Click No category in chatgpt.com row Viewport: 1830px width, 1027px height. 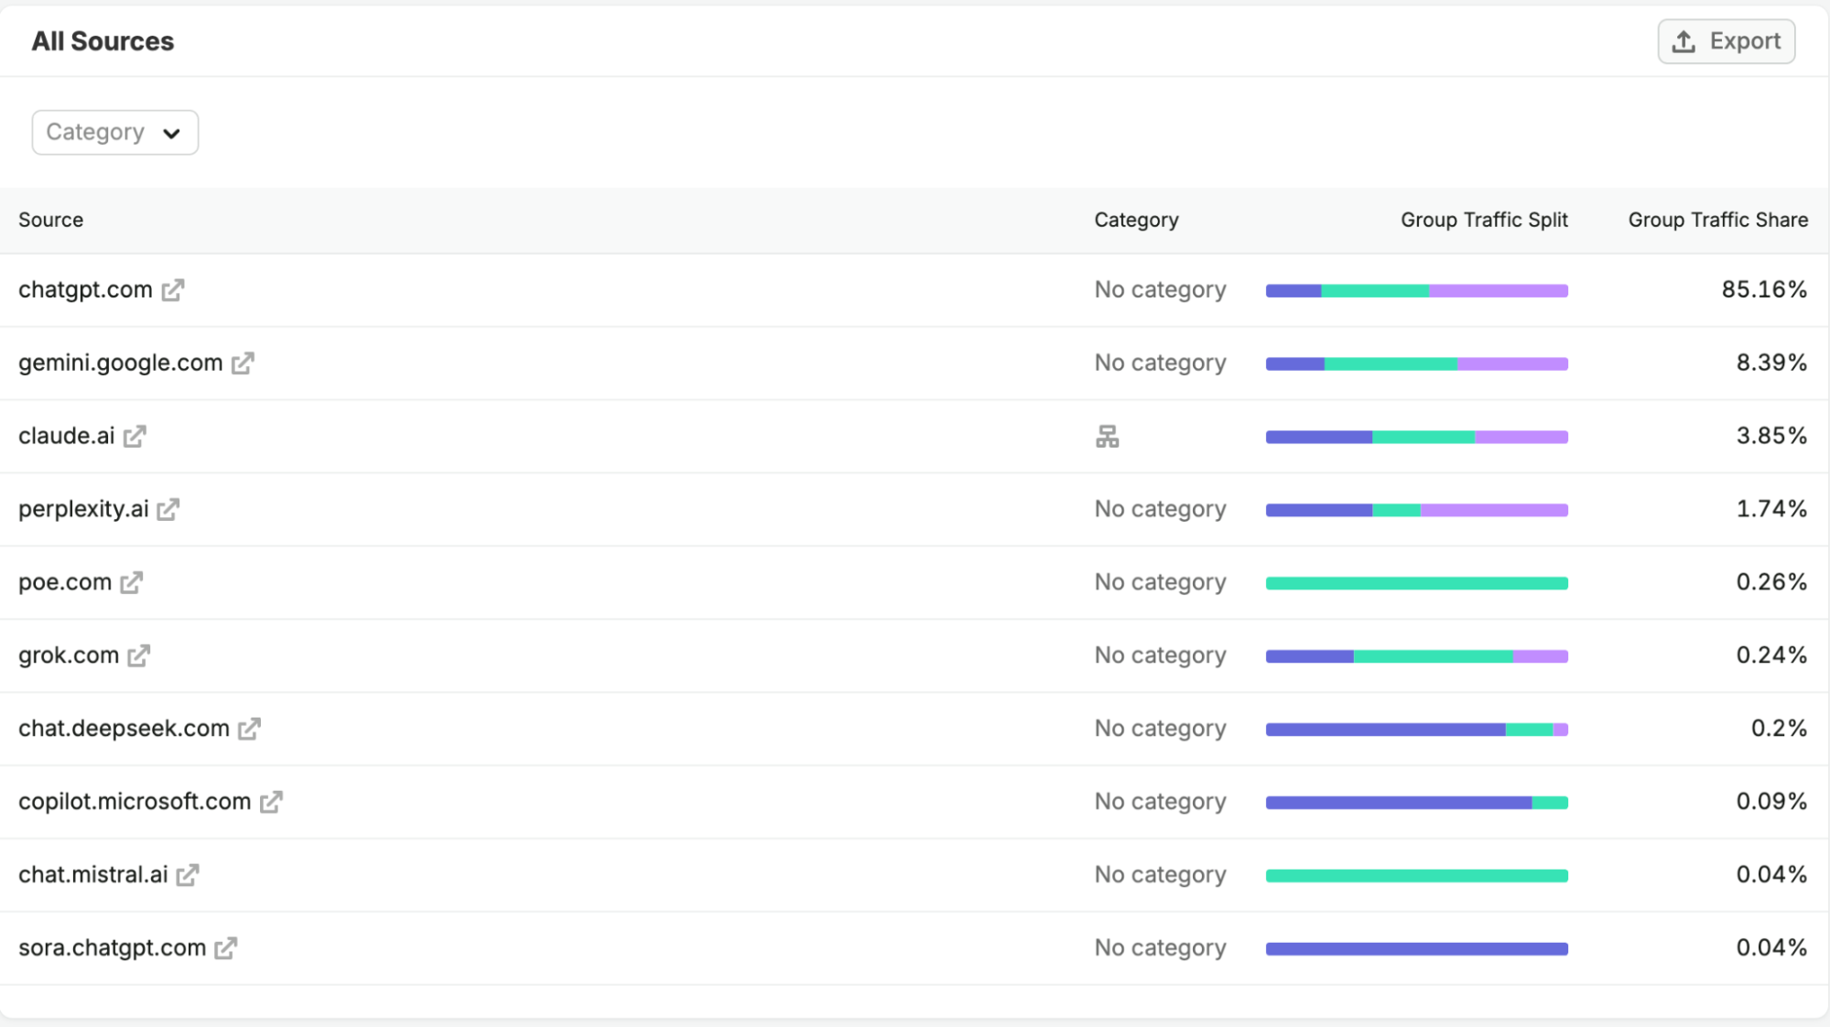[x=1160, y=290]
